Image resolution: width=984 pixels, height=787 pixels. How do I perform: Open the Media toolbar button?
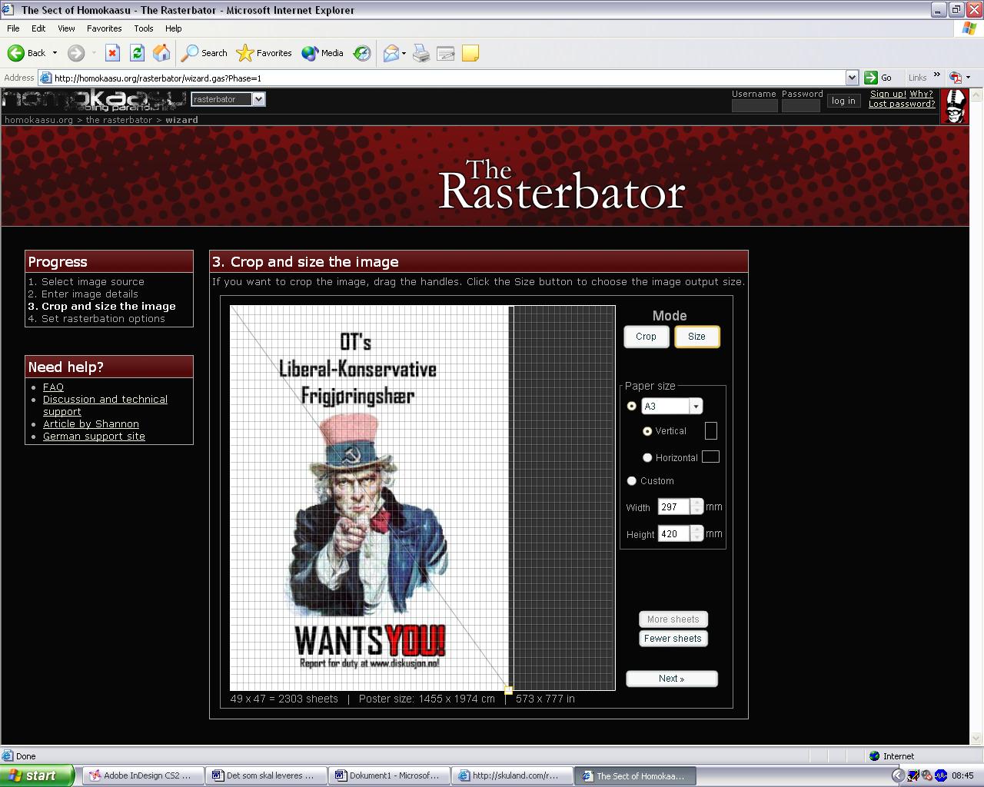[x=323, y=53]
